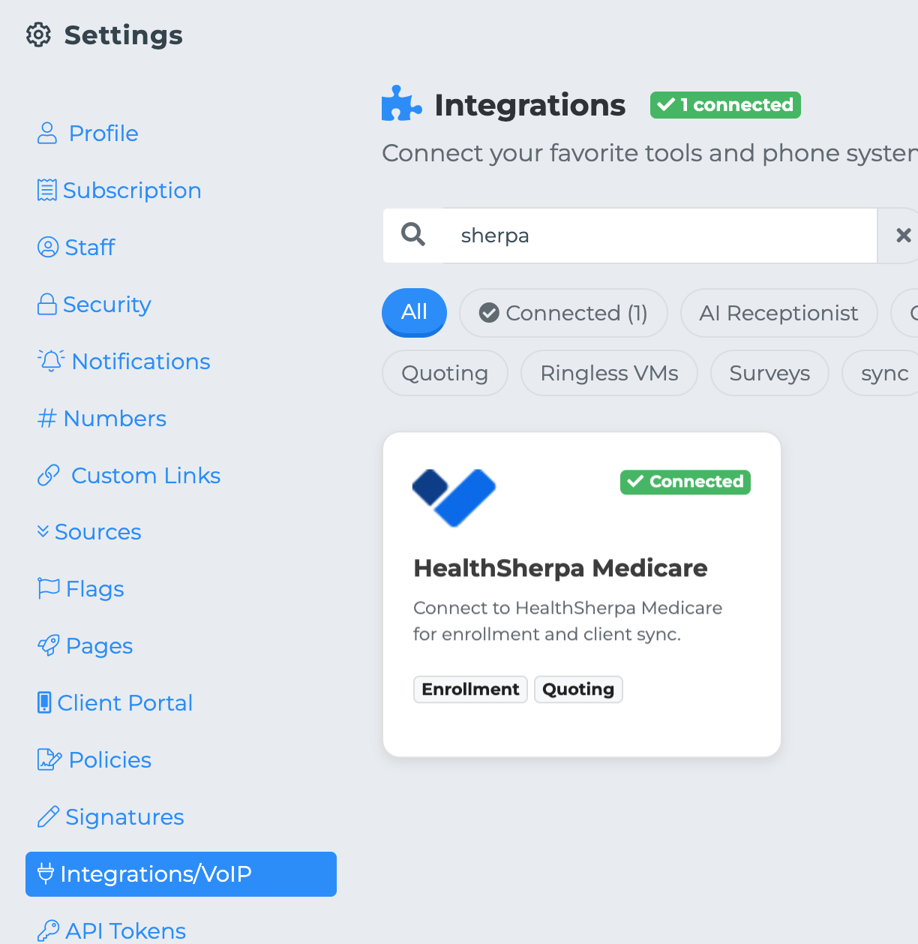Click the search magnifier icon
Screen dimensions: 918x944
click(x=413, y=235)
